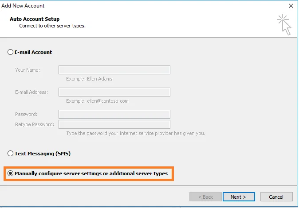Viewport: 299px width, 208px height.
Task: Choose the Text Messaging (SMS) option
Action: [x=11, y=154]
